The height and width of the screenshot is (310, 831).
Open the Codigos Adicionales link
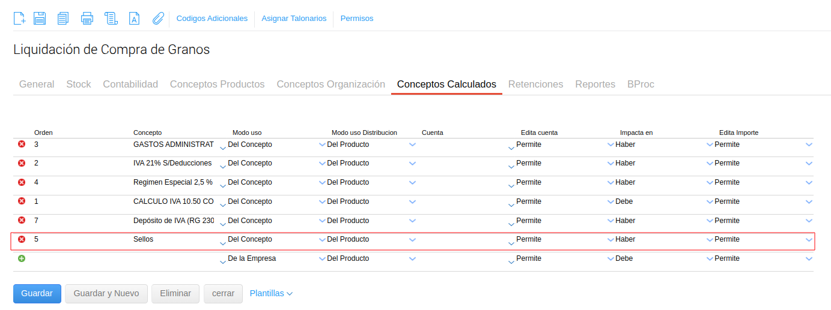coord(212,19)
